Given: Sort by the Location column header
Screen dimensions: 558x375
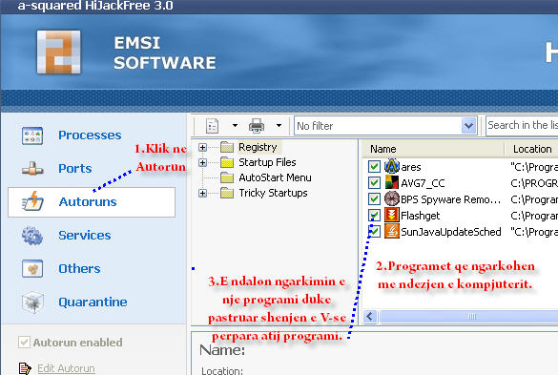Looking at the screenshot, I should coord(531,149).
